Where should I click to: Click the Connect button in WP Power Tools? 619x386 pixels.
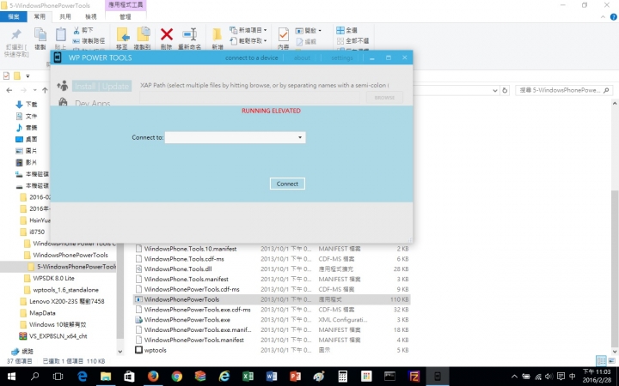tap(287, 184)
